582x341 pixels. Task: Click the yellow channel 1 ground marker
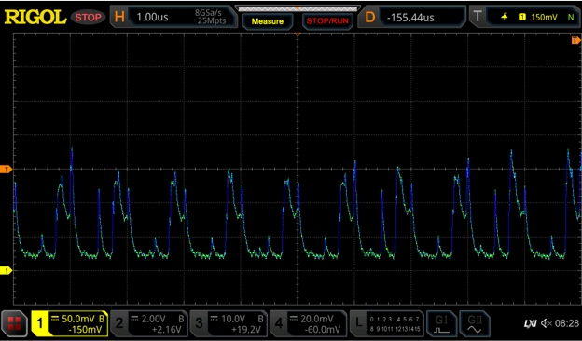(x=6, y=271)
